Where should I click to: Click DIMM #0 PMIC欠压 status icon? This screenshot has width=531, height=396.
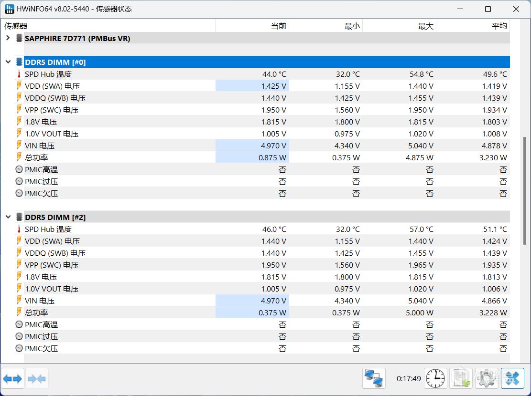(x=19, y=193)
